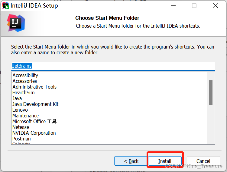Choose the Postman folder
Viewport: 227px width, 172px height.
[x=21, y=139]
